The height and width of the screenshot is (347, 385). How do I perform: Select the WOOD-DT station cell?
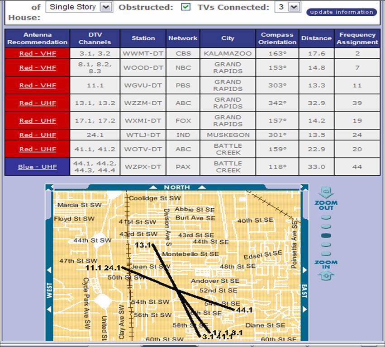143,68
